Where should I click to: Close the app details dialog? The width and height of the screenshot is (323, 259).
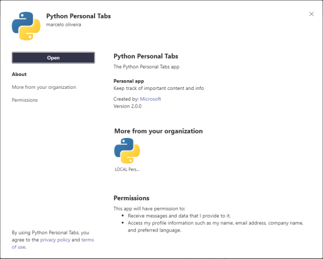click(x=312, y=14)
